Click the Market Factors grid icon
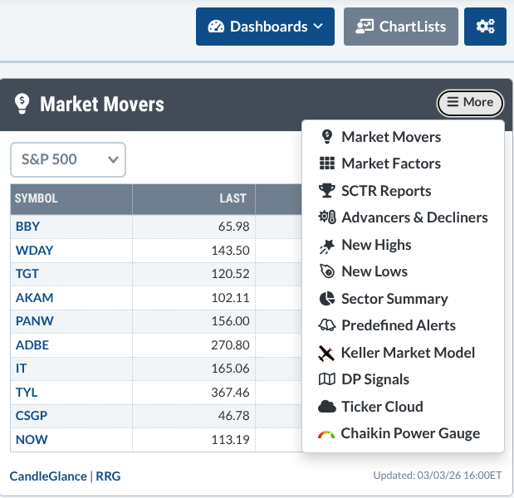This screenshot has height=498, width=514. tap(327, 164)
